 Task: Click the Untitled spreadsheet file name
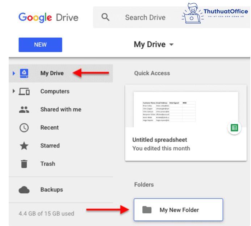click(x=160, y=140)
